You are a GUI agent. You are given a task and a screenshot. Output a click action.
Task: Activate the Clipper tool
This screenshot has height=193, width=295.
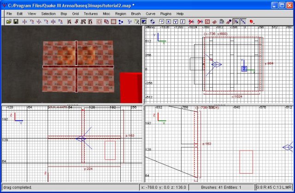tap(121, 22)
